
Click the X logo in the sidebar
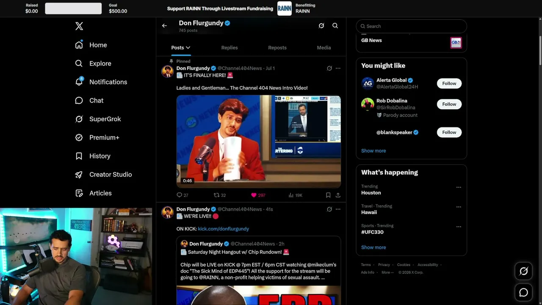pyautogui.click(x=79, y=26)
